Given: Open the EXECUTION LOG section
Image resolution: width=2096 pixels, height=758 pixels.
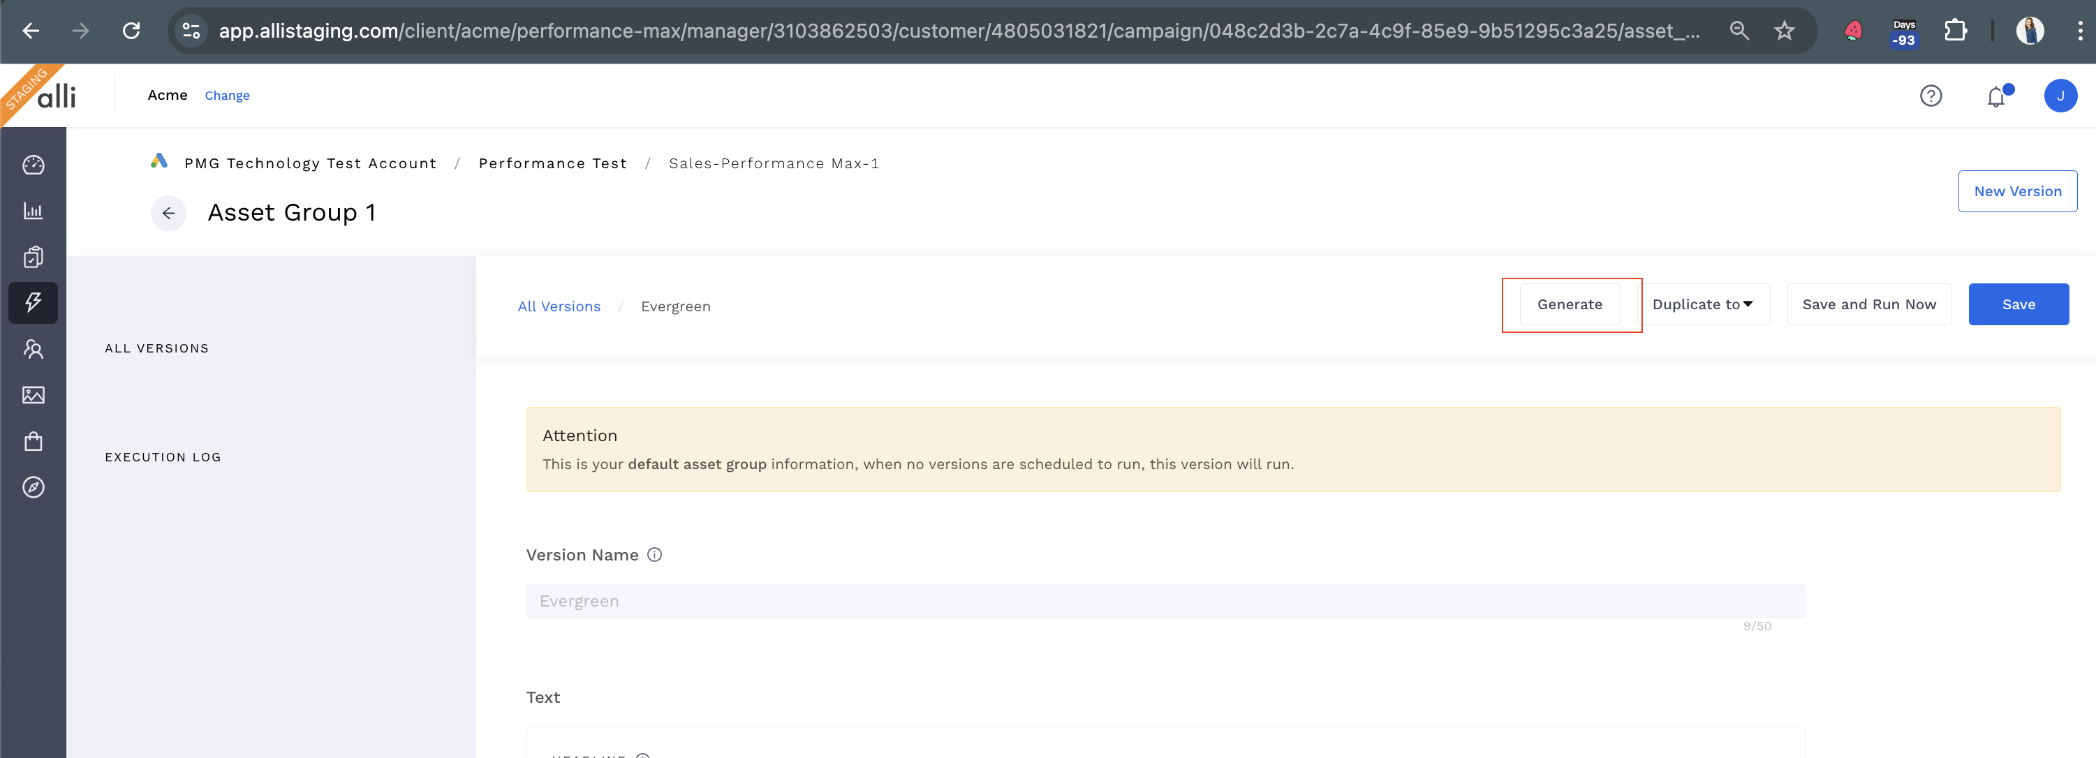Looking at the screenshot, I should click(163, 457).
